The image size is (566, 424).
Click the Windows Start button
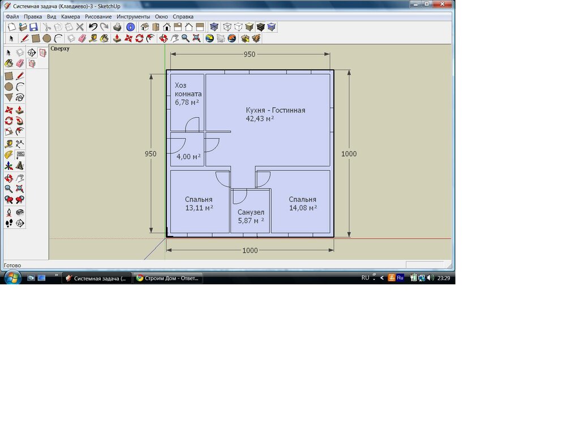(x=12, y=277)
